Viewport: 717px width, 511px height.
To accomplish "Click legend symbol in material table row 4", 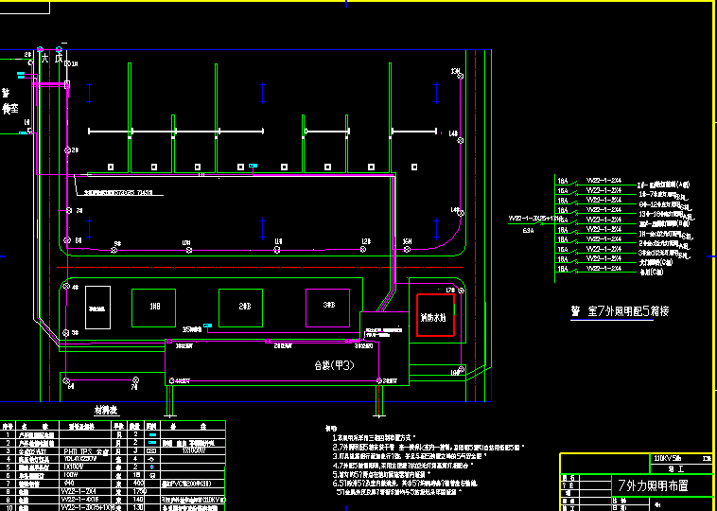I will click(x=152, y=458).
